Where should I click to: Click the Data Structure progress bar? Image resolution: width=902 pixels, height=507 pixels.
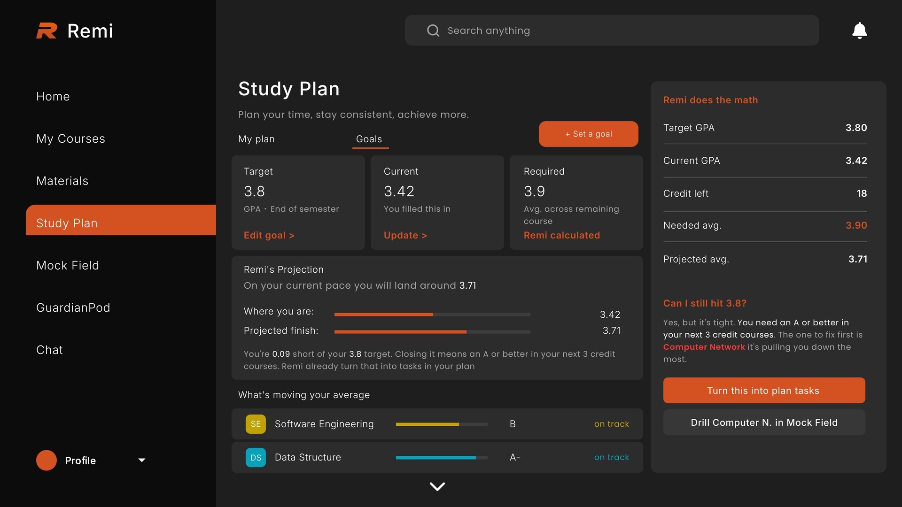click(442, 458)
